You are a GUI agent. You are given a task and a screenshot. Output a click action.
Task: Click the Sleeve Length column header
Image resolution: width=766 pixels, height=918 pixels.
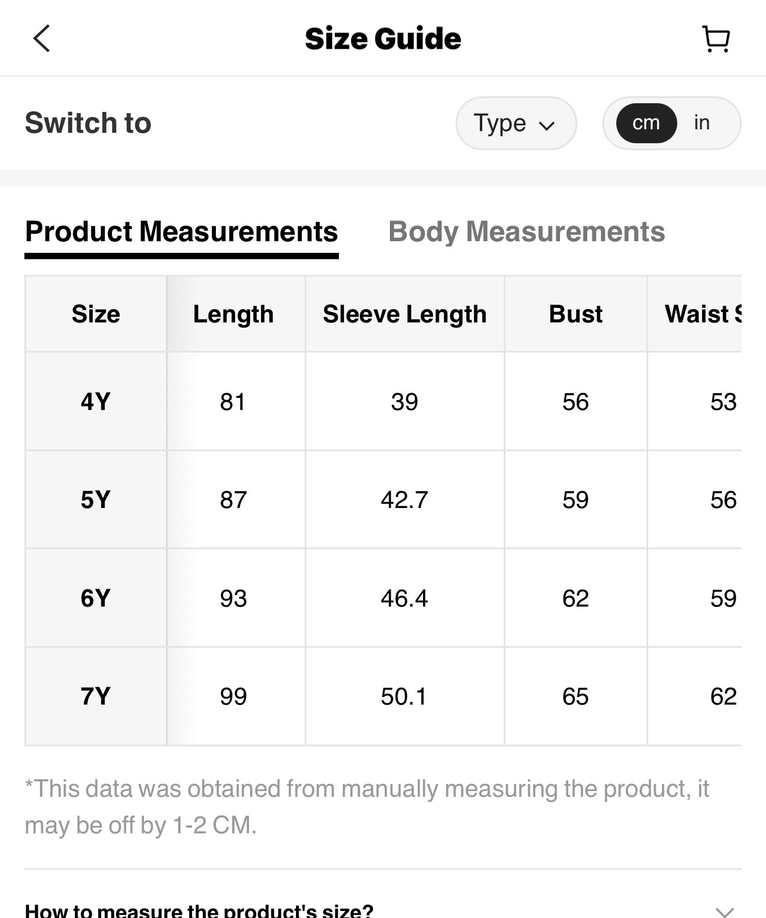coord(404,314)
